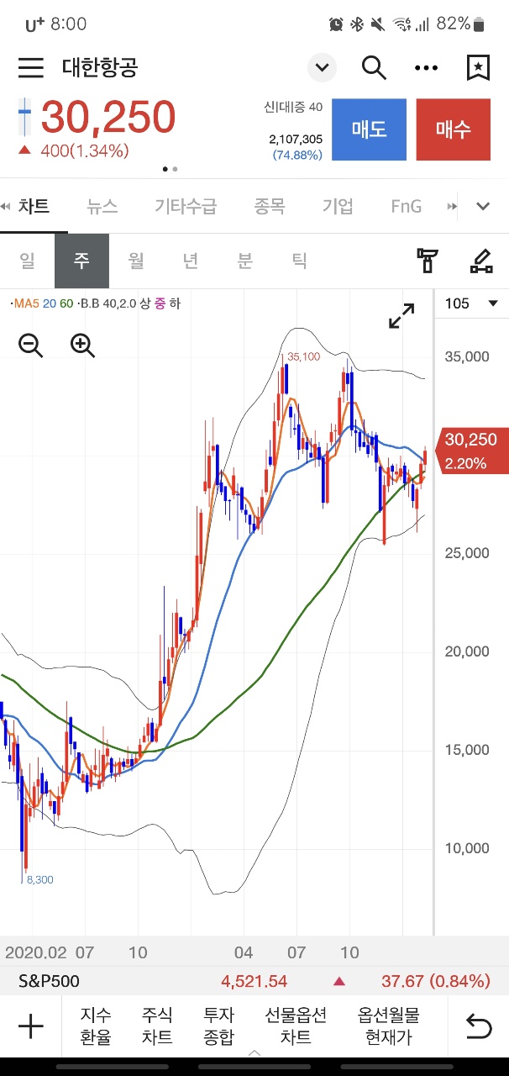Open the 105 candle count dropdown
Screen dimensions: 509x1076
pos(471,303)
